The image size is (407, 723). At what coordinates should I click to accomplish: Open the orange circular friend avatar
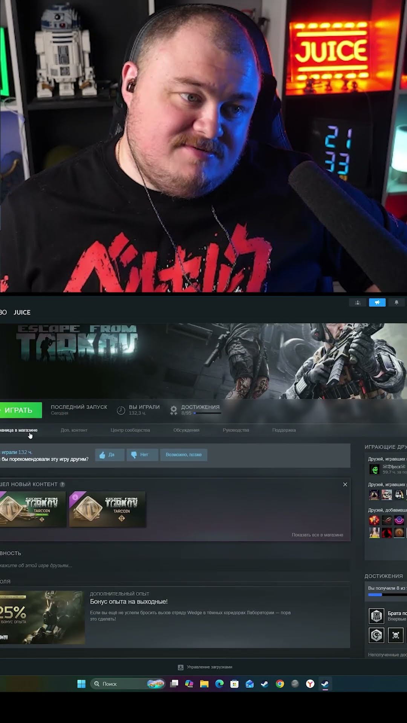[399, 532]
